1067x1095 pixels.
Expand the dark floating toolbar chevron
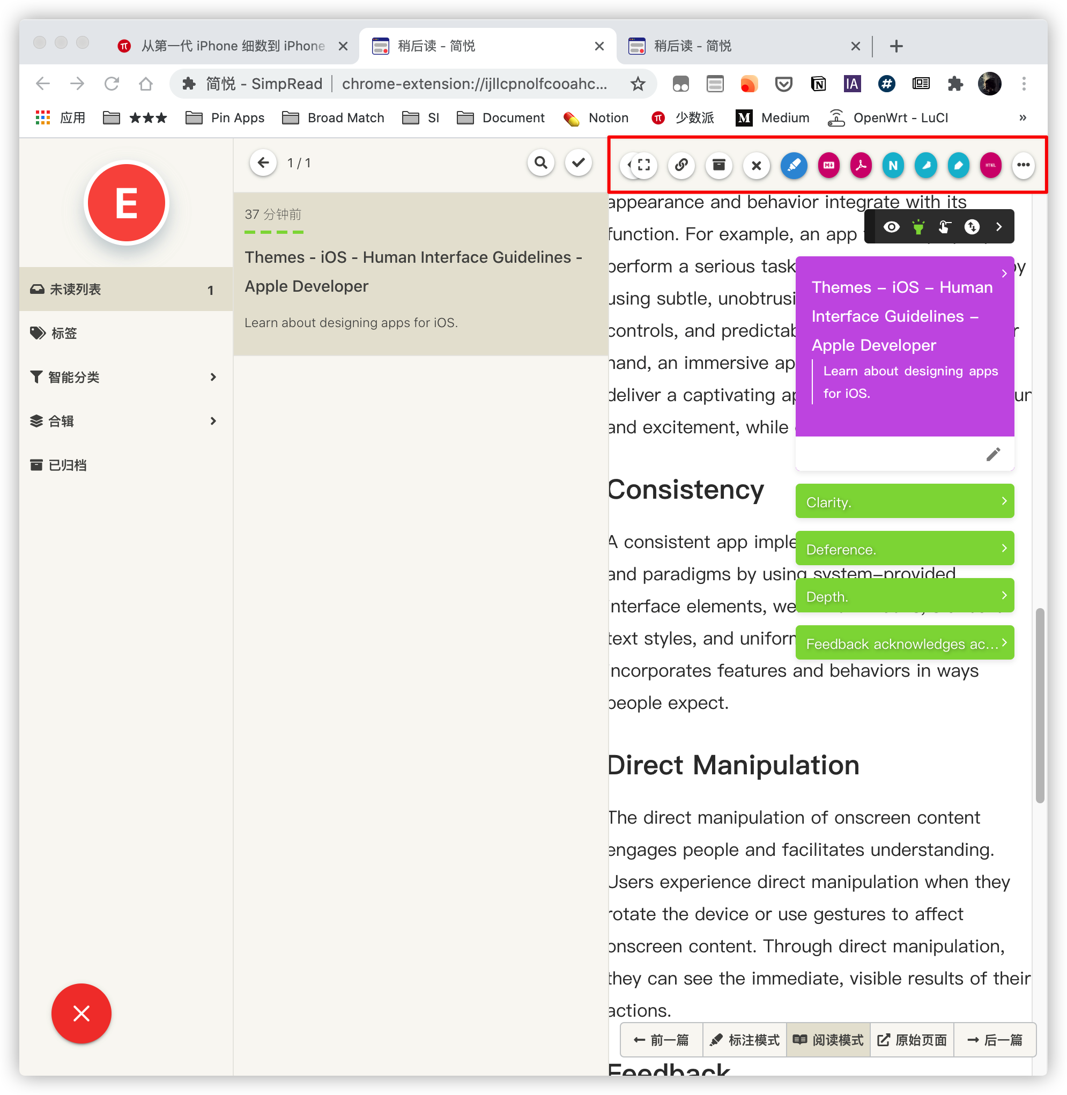tap(999, 227)
